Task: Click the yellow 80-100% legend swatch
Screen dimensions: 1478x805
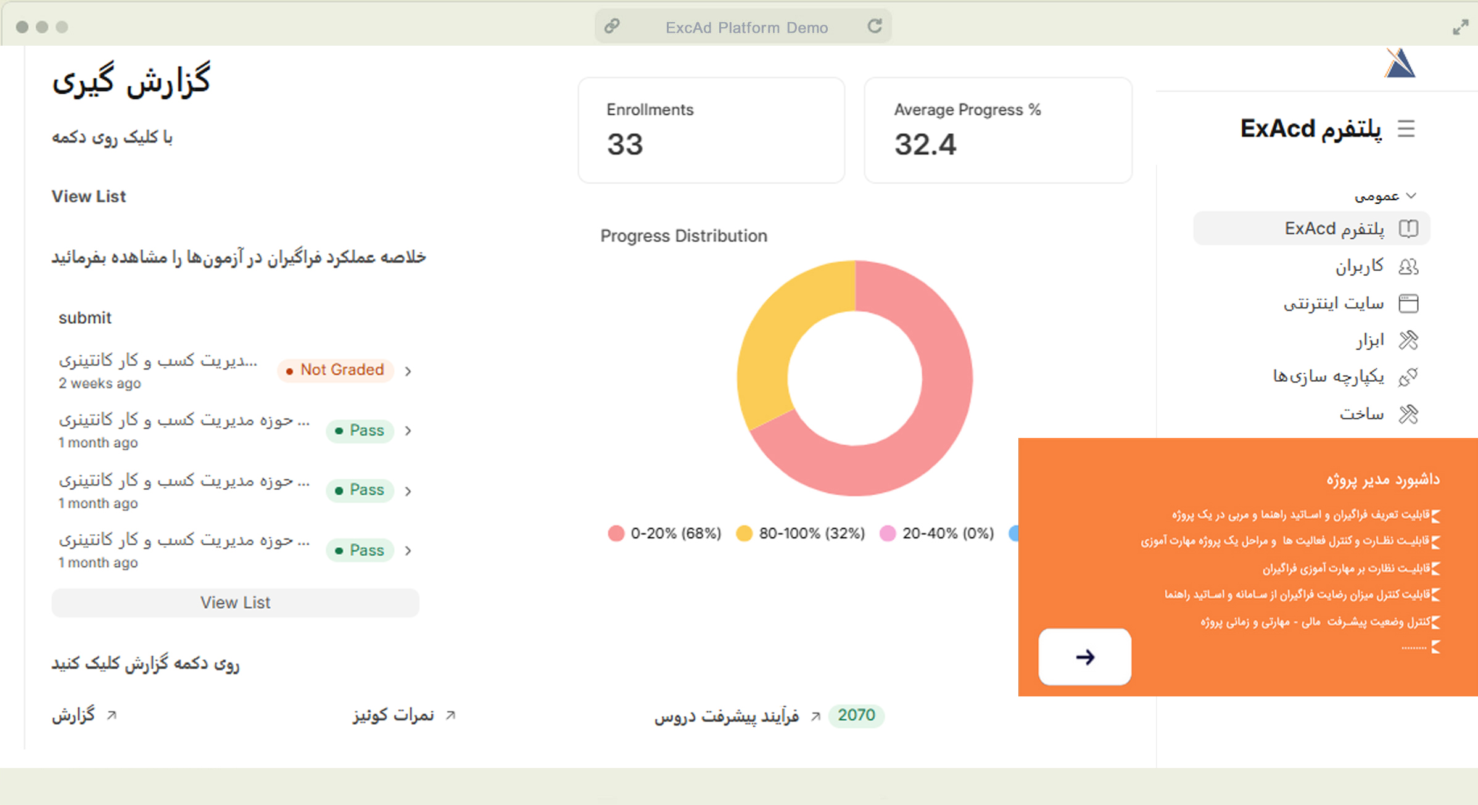Action: [x=744, y=533]
